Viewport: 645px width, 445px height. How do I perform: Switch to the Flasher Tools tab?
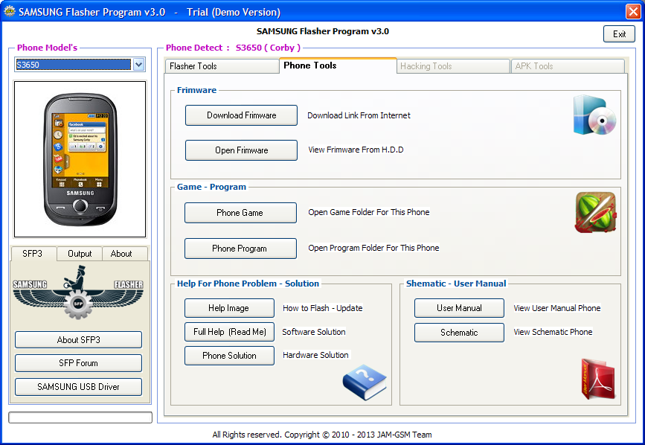[222, 66]
